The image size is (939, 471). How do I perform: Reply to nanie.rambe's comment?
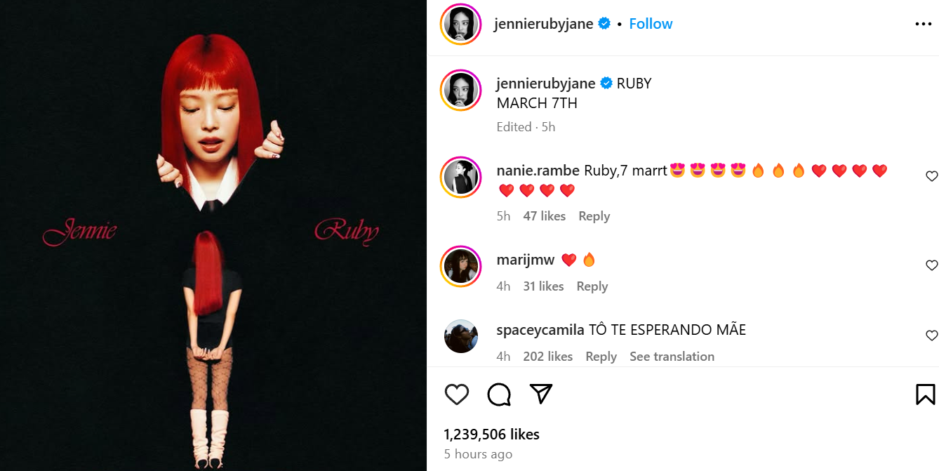(594, 215)
